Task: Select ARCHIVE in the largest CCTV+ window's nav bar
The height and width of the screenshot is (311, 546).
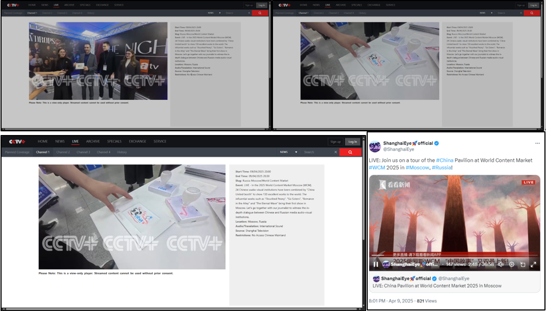Action: tap(93, 141)
